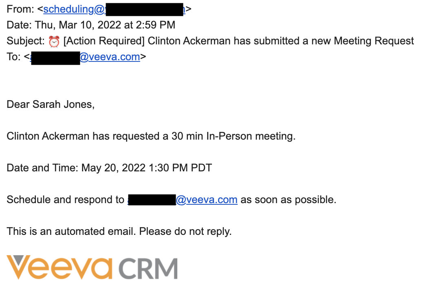This screenshot has height=289, width=428.
Task: Click the "30 min In-Person meeting" sentence
Action: pos(233,136)
